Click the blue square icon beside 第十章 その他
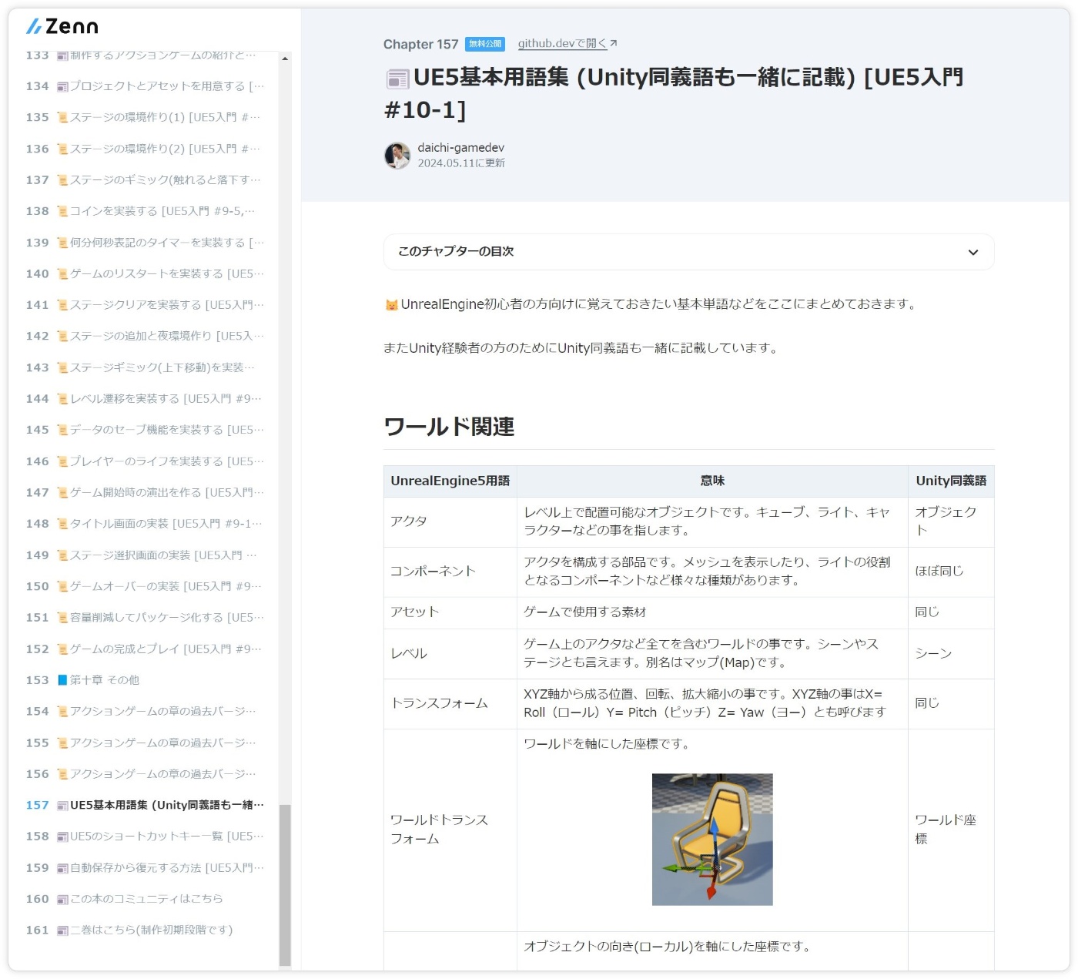 tap(61, 679)
